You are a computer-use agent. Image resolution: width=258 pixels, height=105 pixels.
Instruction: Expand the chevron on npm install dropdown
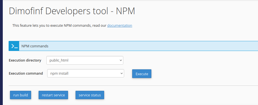tap(121, 73)
